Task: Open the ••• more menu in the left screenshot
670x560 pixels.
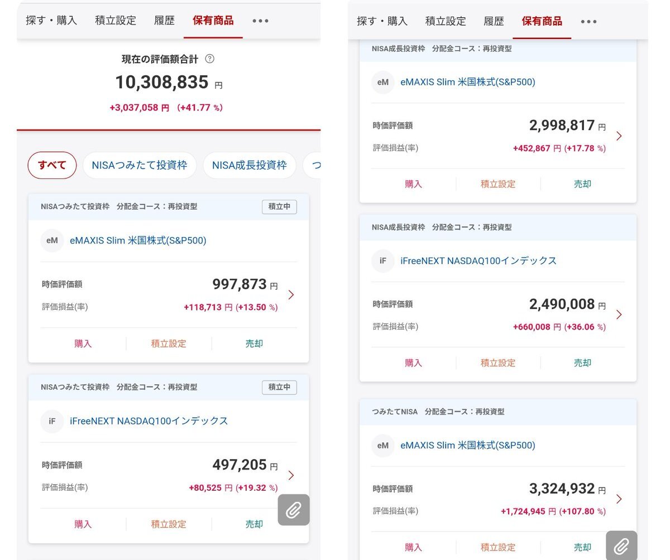Action: point(260,21)
